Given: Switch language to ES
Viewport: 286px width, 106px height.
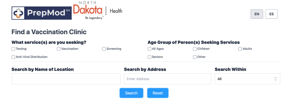Looking at the screenshot, I should (272, 14).
